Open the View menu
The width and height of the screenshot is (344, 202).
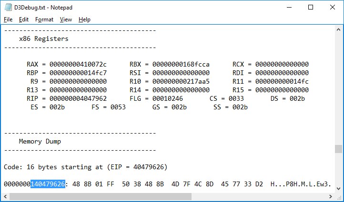[x=66, y=19]
